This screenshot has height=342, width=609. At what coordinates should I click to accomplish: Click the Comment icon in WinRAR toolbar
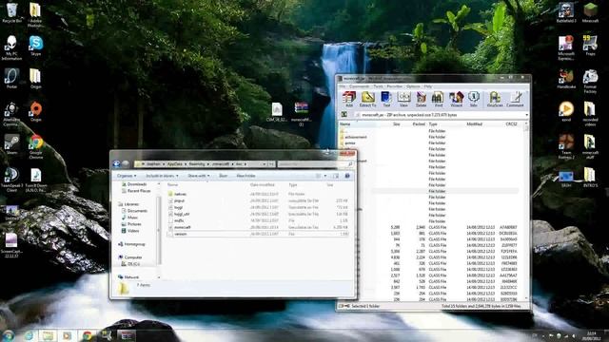click(x=515, y=99)
